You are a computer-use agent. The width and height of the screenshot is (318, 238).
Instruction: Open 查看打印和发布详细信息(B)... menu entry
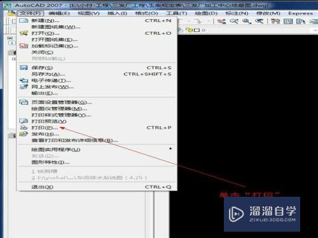tap(97, 140)
